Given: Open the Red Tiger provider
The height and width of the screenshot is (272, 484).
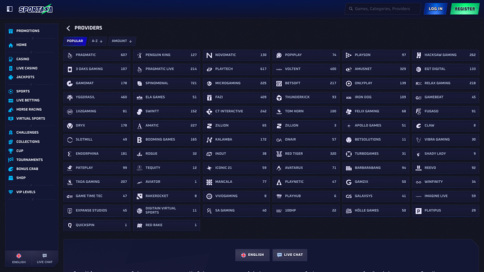Looking at the screenshot, I should pyautogui.click(x=306, y=154).
